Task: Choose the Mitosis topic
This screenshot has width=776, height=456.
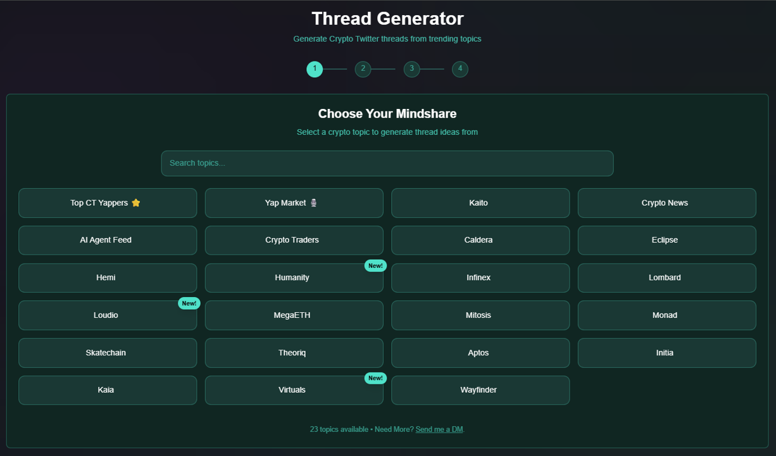Action: [x=480, y=315]
